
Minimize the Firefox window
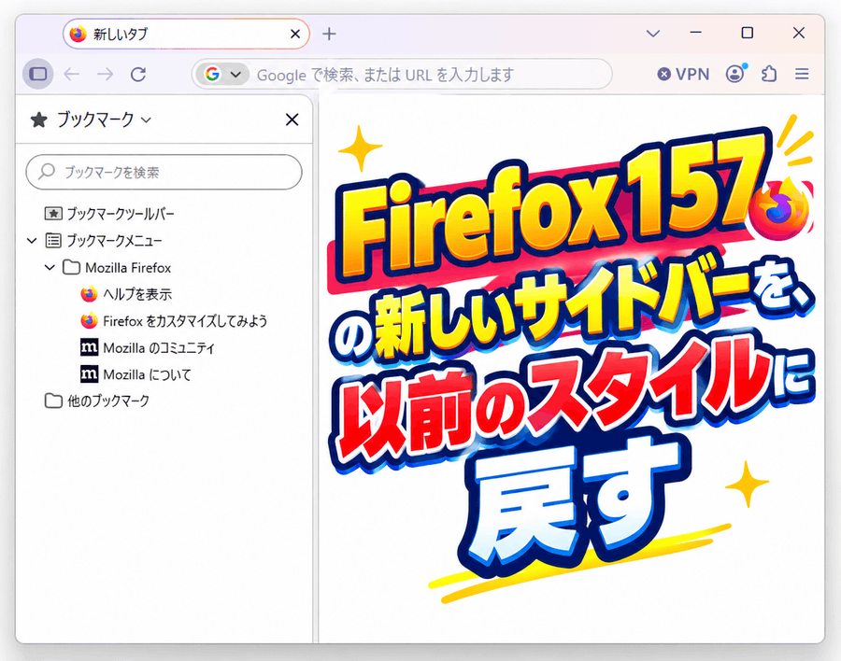[x=695, y=34]
